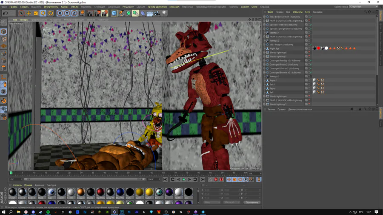Add a Camera object from toolbar
Viewport: 383px width, 215px height.
click(157, 13)
